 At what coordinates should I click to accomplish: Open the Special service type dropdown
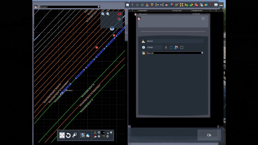point(202,53)
